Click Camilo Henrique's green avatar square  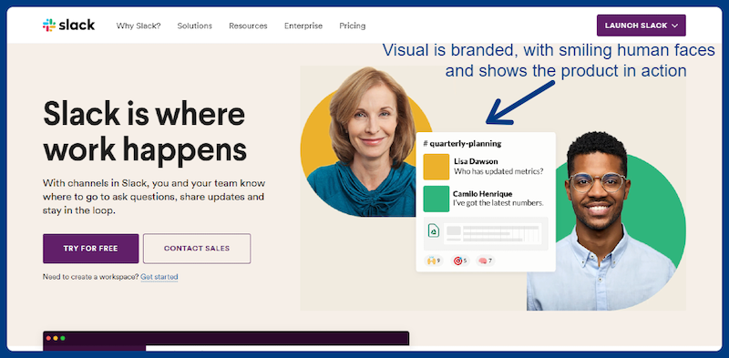[436, 199]
